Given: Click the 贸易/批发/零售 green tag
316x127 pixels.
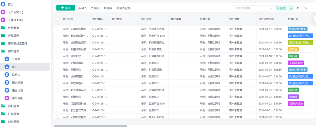Looking at the screenshot, I should point(301,42).
